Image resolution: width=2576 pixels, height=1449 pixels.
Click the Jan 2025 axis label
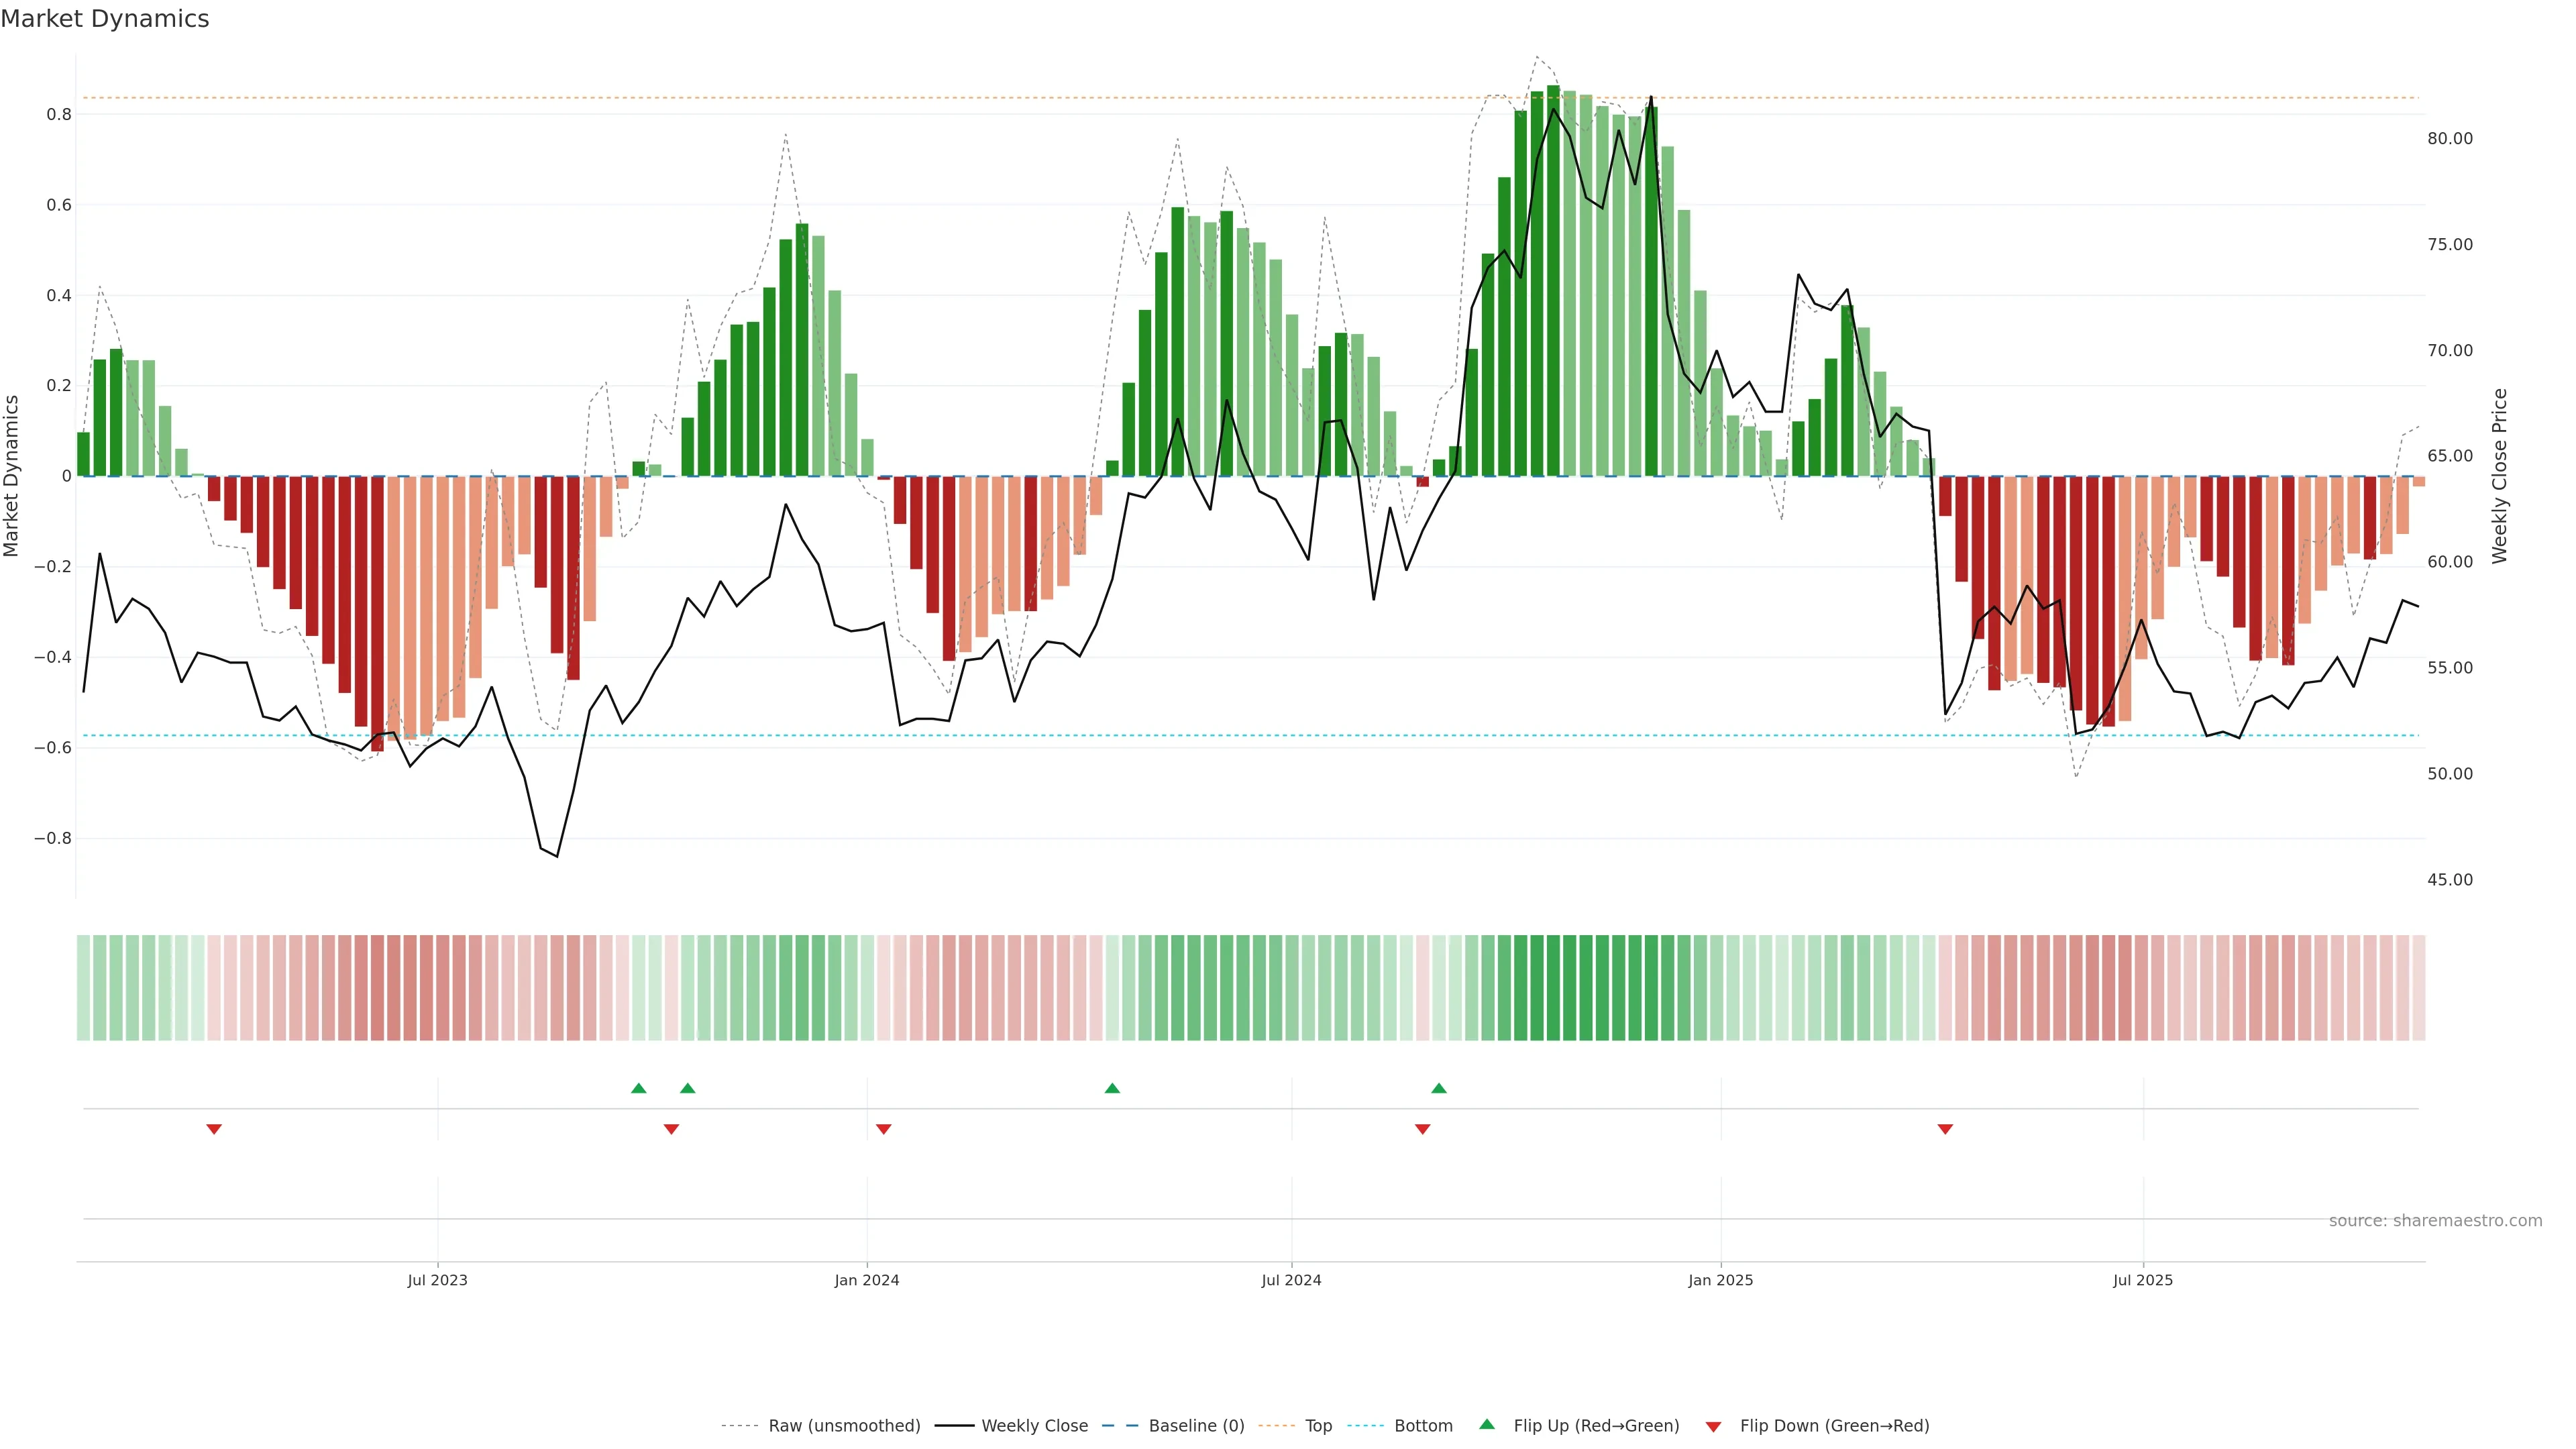1720,1280
